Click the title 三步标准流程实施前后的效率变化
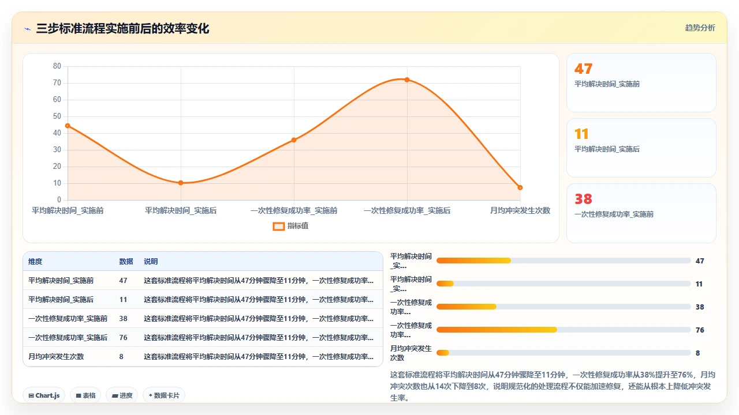 (x=122, y=28)
